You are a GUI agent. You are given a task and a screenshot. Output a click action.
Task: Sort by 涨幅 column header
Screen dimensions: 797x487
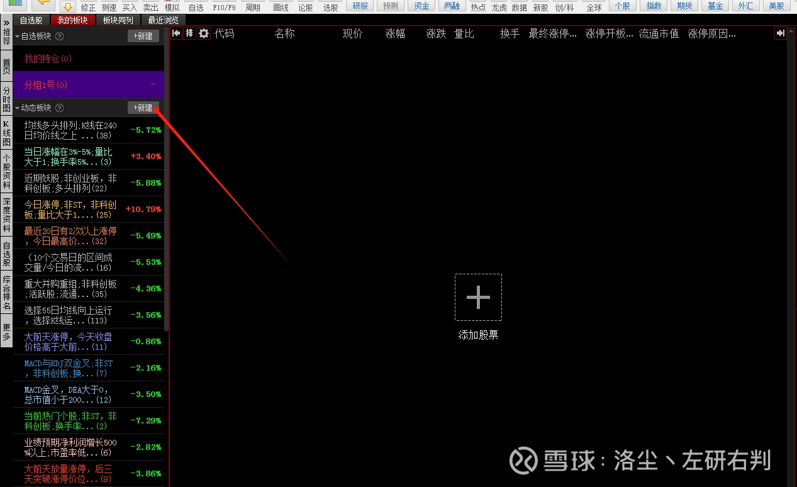click(x=395, y=33)
